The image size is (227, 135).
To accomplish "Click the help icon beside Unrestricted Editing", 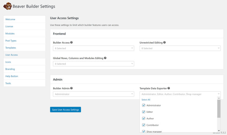I will (164, 42).
